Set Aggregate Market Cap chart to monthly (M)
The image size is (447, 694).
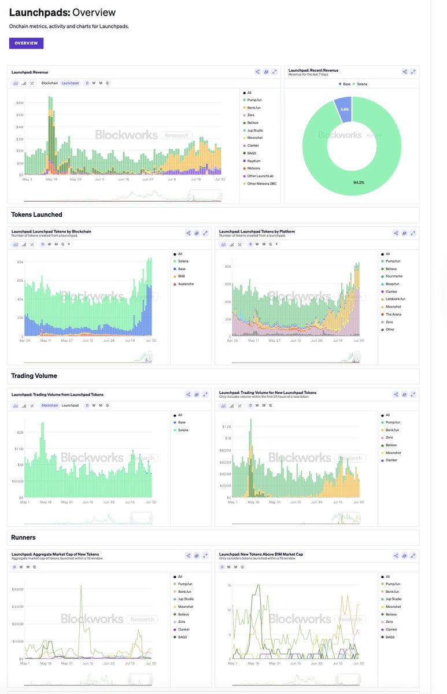point(28,567)
